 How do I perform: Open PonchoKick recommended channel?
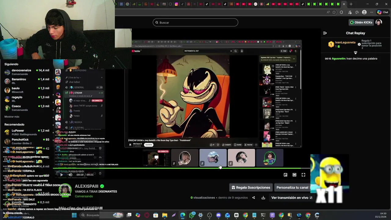[x=27, y=141]
